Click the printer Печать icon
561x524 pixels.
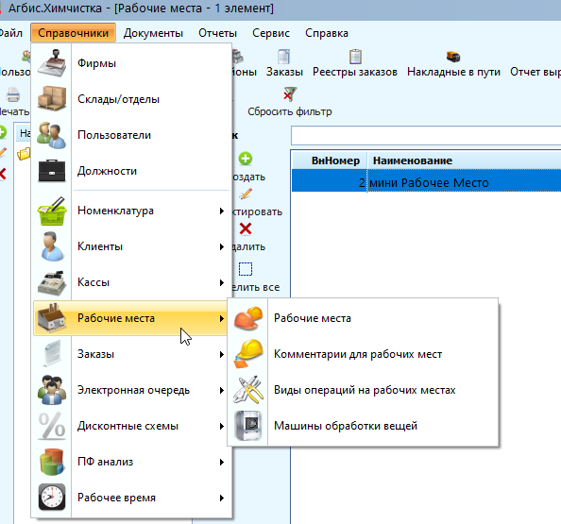click(13, 94)
